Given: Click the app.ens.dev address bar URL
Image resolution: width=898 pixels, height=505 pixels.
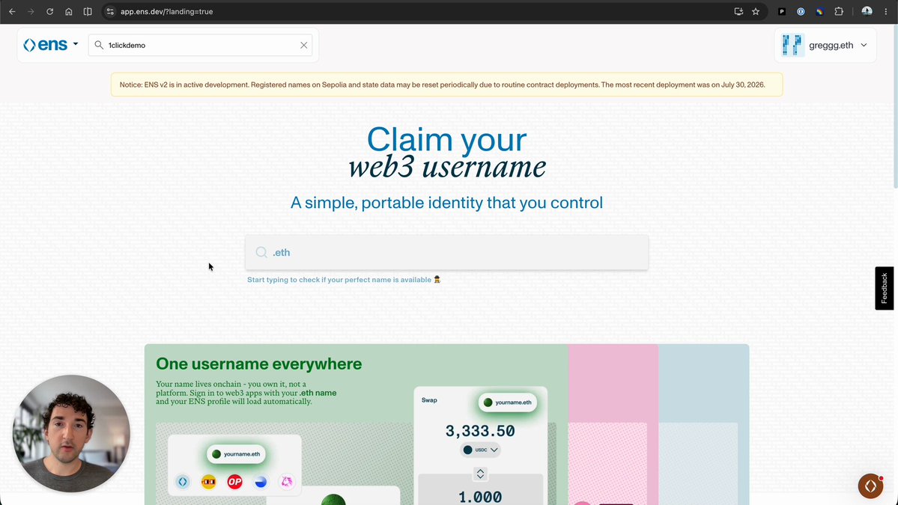Looking at the screenshot, I should pos(167,11).
